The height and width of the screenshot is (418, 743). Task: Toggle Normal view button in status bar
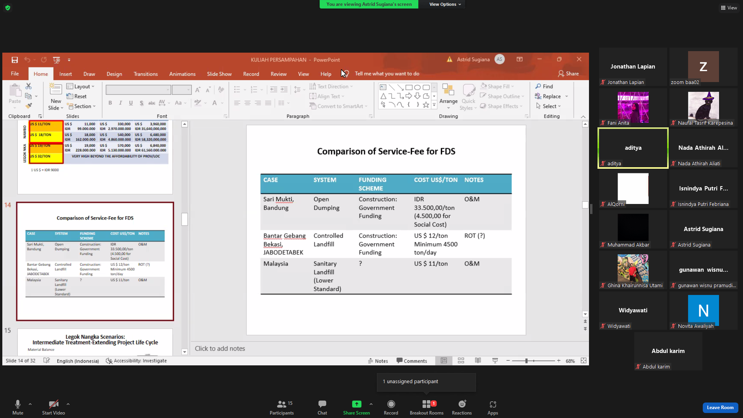[x=444, y=361]
